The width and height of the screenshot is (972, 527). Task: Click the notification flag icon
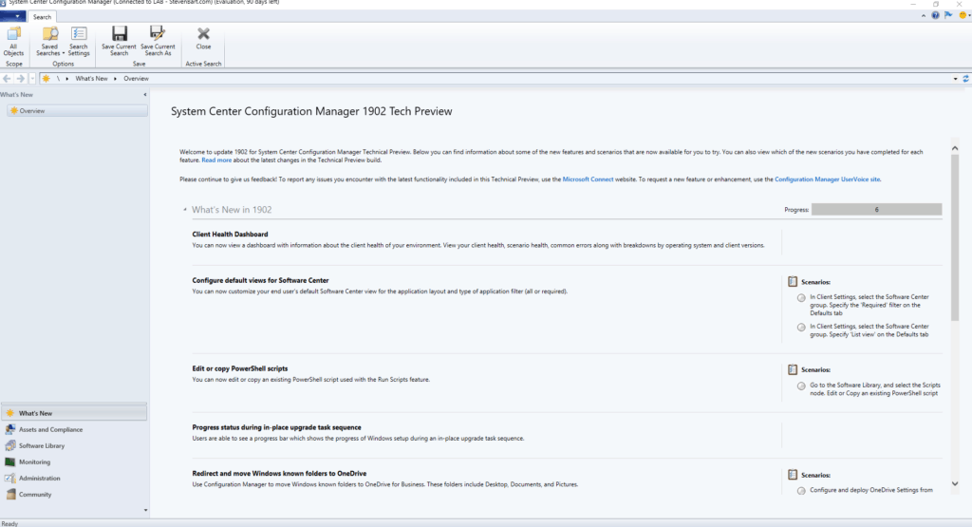click(x=948, y=15)
